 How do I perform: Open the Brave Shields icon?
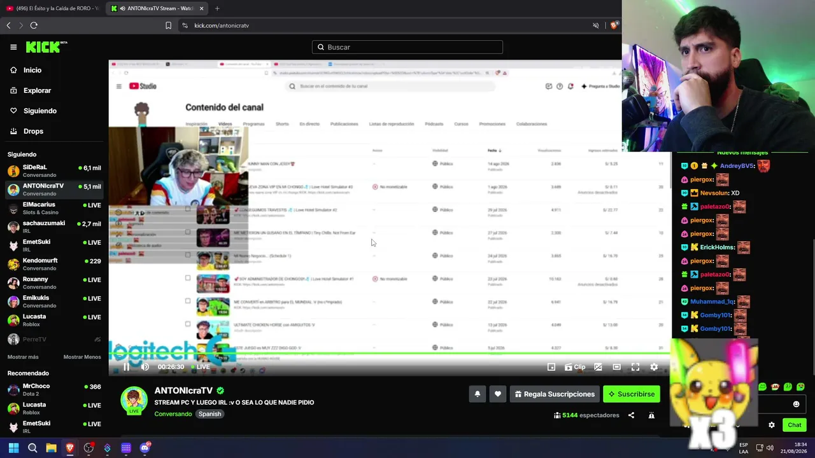614,25
